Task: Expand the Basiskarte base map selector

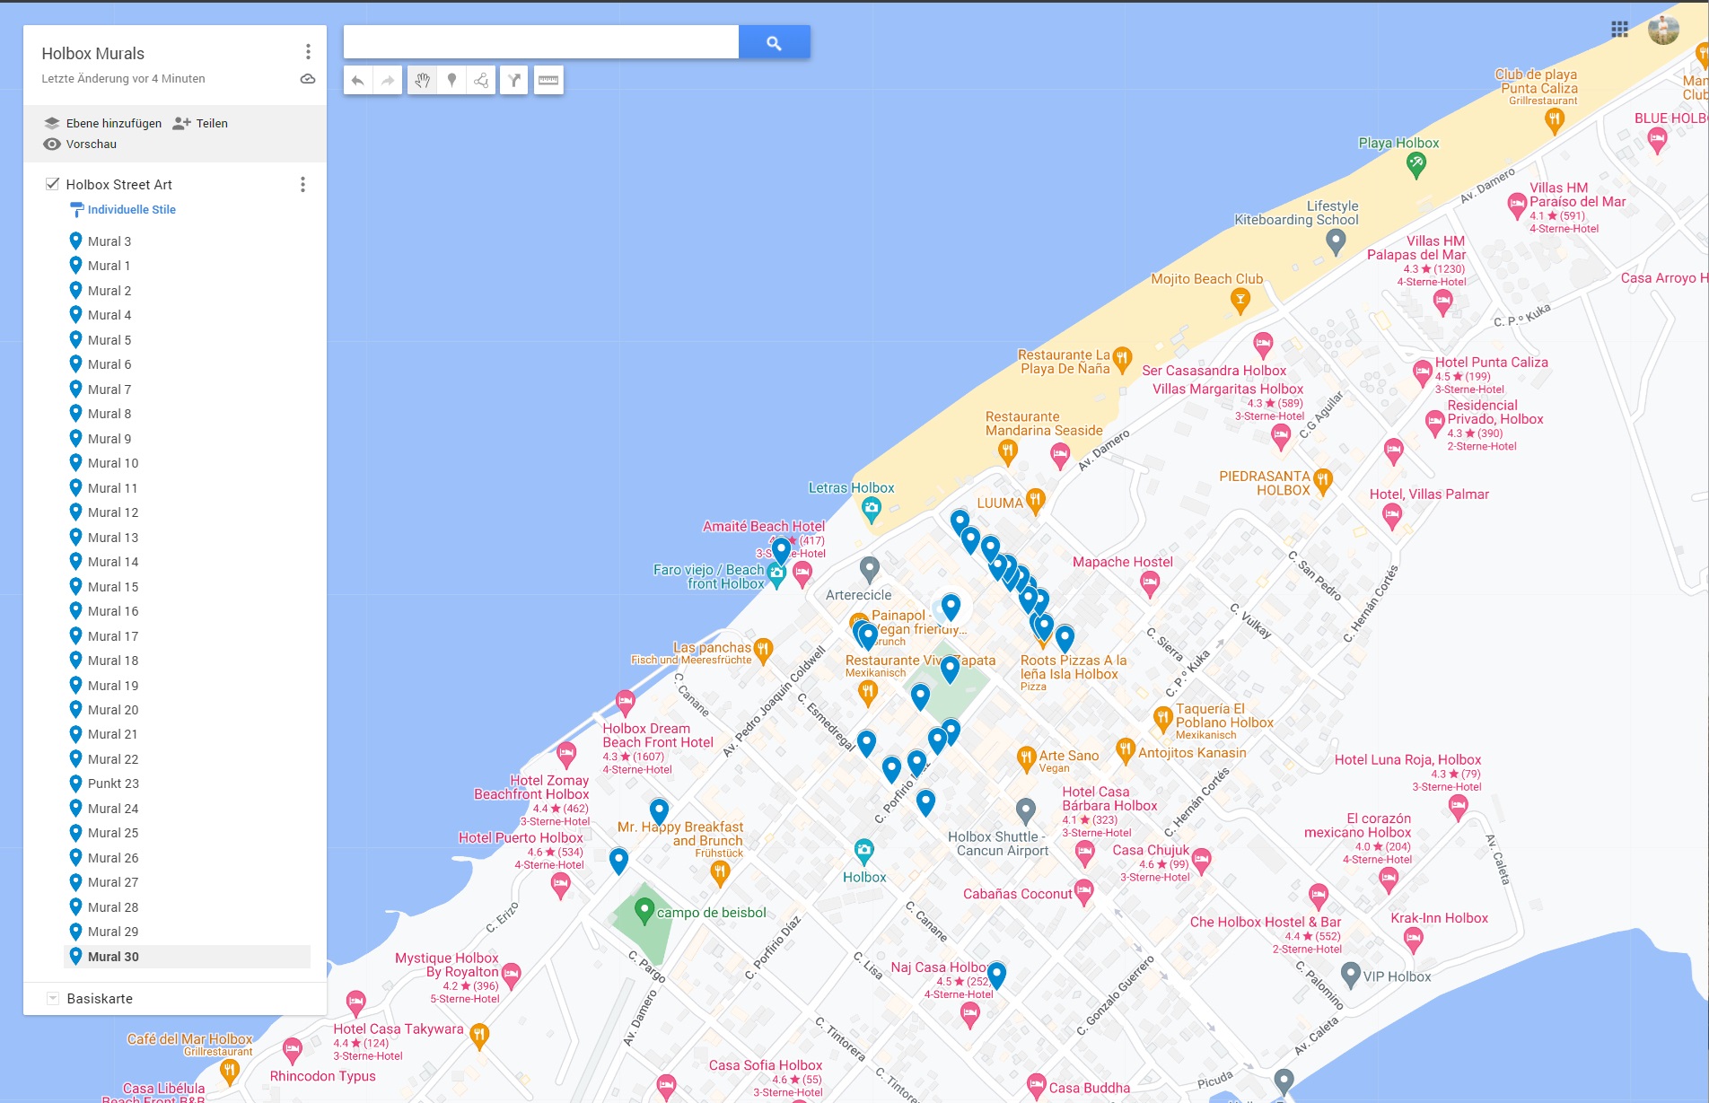Action: [52, 998]
